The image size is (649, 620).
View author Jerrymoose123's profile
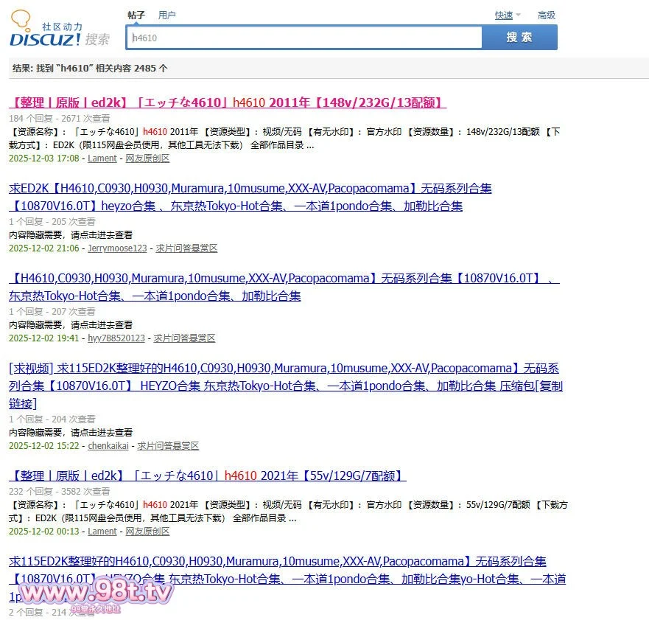point(117,248)
